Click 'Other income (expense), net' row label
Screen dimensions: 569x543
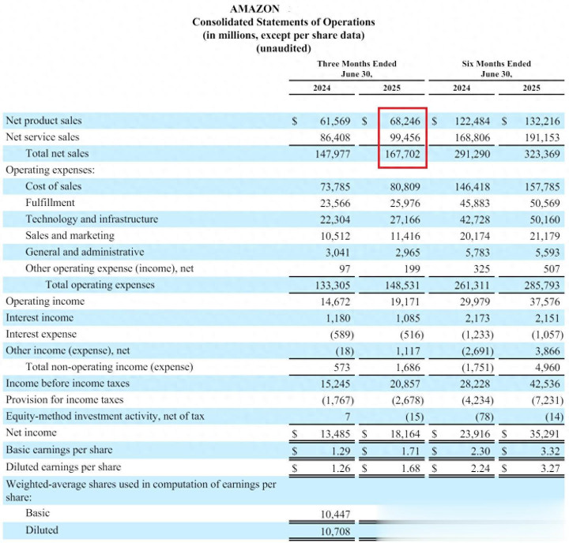(67, 350)
